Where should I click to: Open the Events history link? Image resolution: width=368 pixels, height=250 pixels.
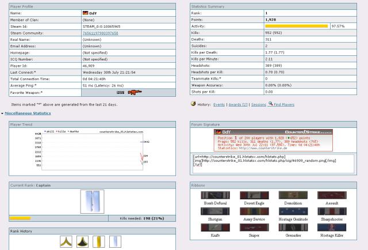point(219,104)
